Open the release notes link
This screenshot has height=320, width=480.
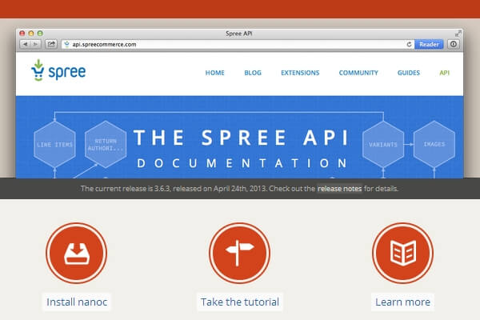tap(339, 189)
